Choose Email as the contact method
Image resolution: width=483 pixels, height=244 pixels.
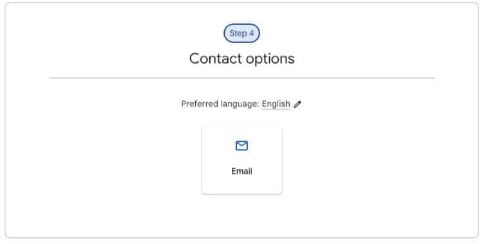[x=241, y=160]
